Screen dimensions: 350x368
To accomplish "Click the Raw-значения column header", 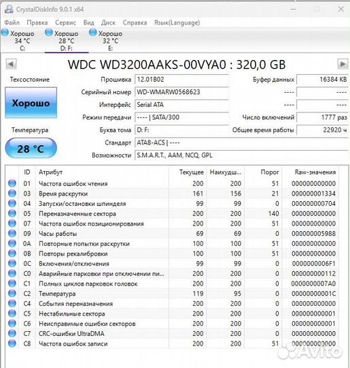I will point(310,172).
